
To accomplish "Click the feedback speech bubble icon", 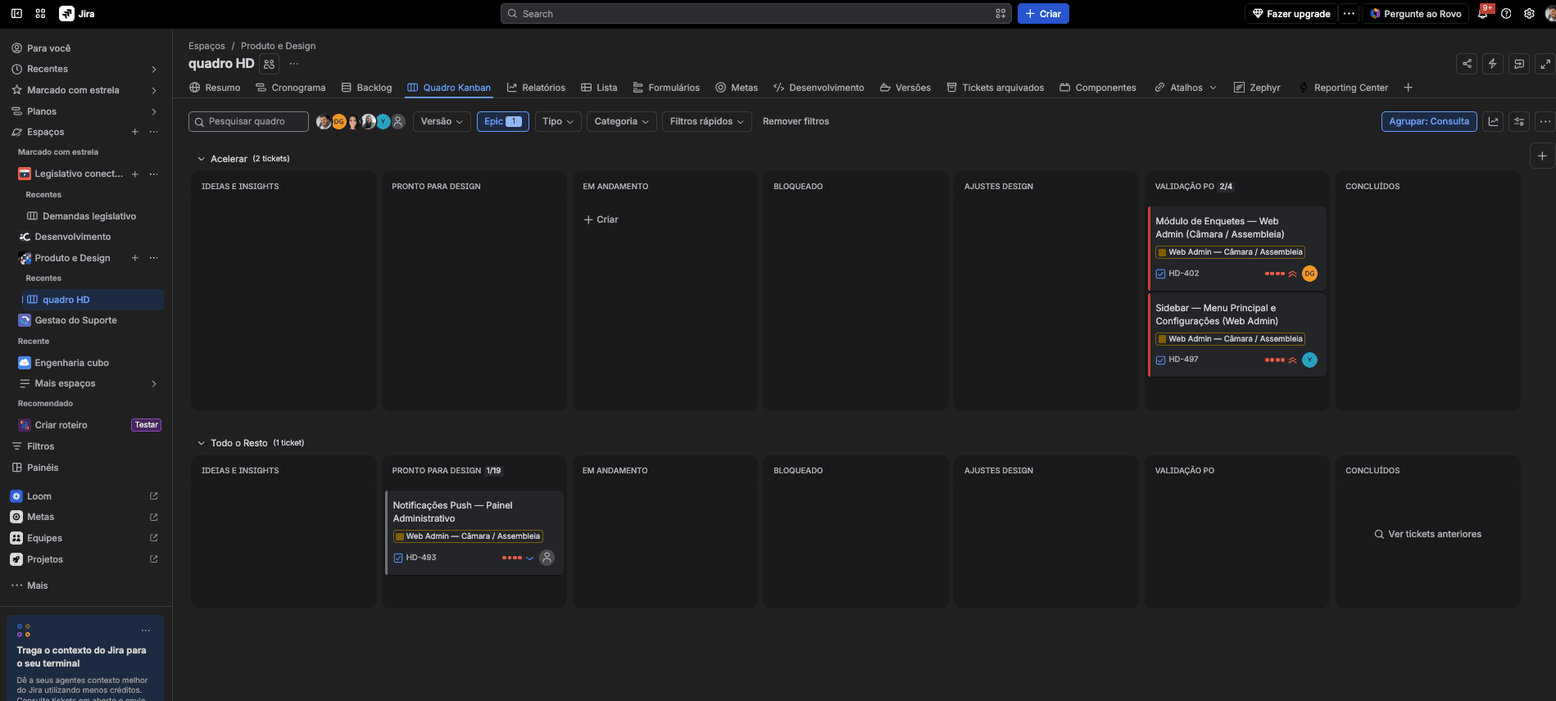I will pyautogui.click(x=1519, y=64).
